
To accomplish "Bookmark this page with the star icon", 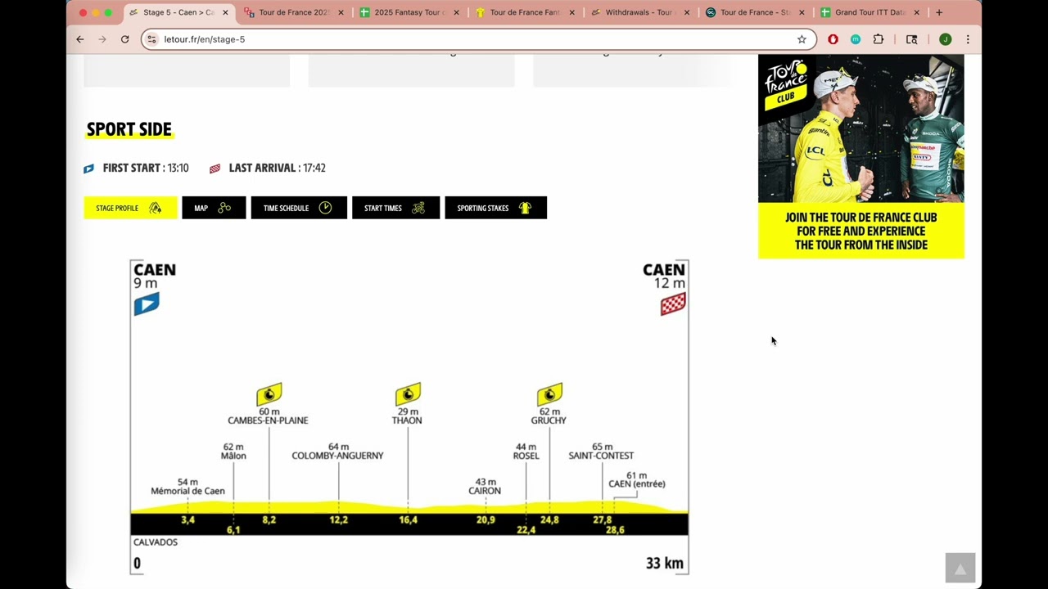I will tap(802, 39).
